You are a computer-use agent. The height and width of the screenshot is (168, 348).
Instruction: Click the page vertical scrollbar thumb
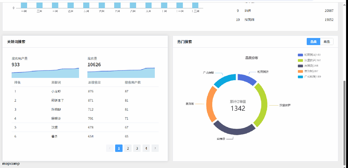tap(344, 123)
